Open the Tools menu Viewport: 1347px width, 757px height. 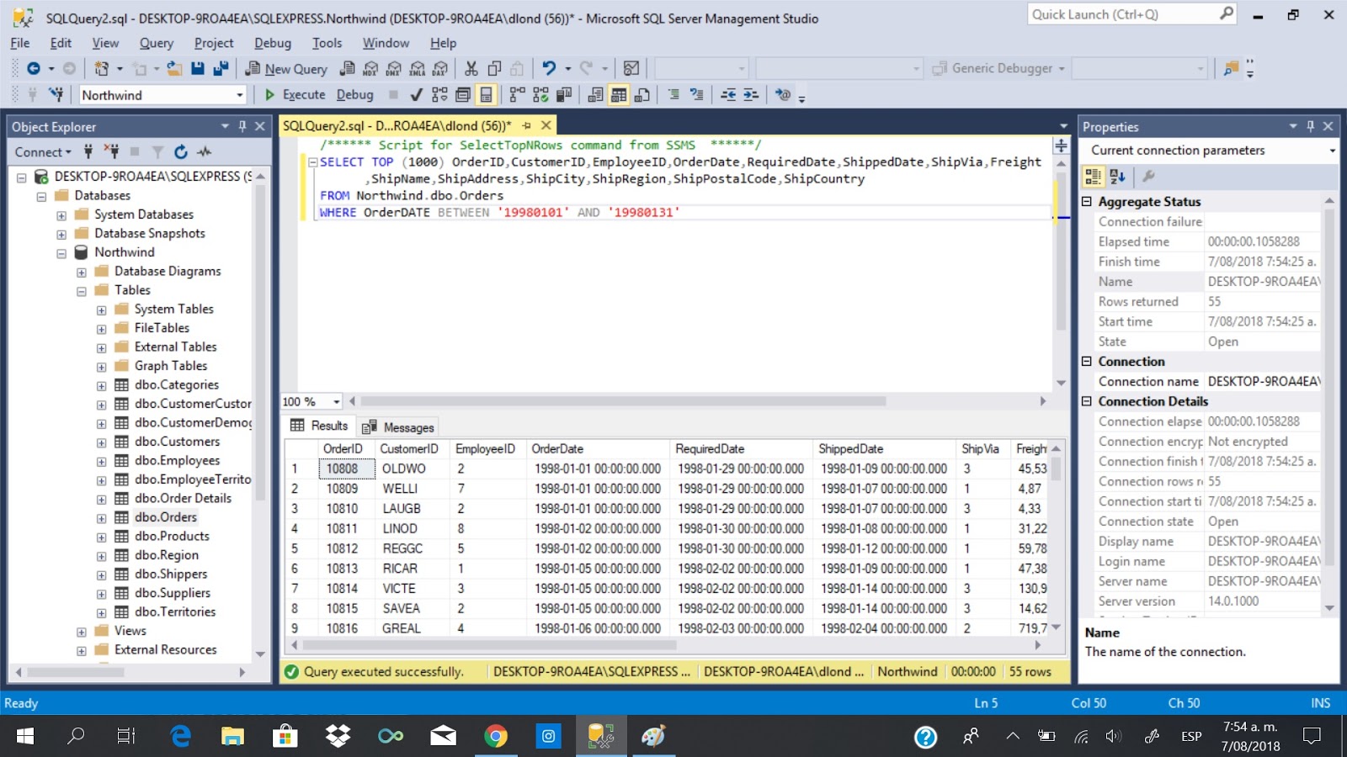point(327,43)
